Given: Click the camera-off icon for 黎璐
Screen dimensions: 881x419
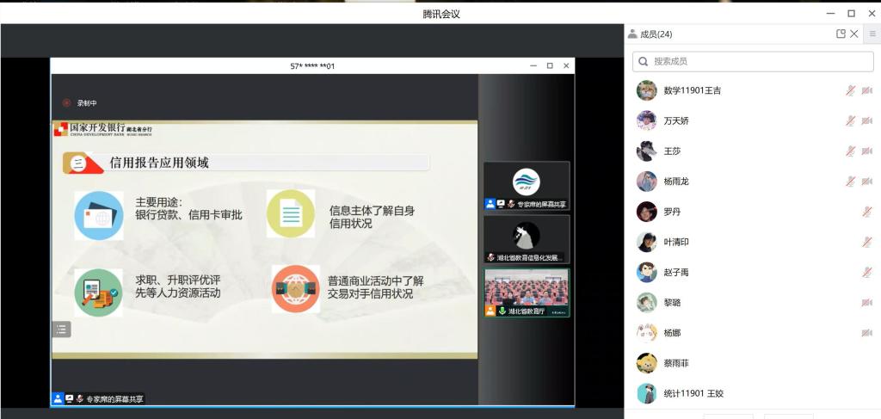Looking at the screenshot, I should (866, 303).
